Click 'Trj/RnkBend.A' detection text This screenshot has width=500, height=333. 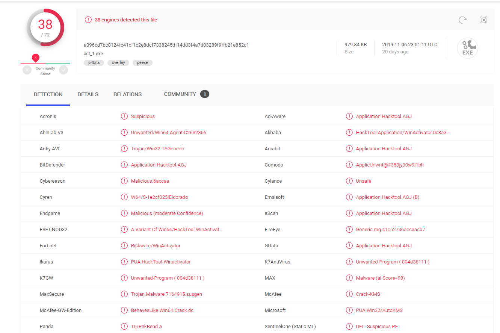point(147,326)
